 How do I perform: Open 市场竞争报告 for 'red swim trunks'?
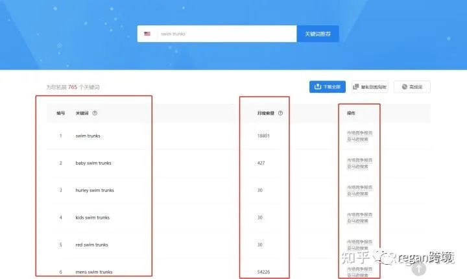point(359,242)
